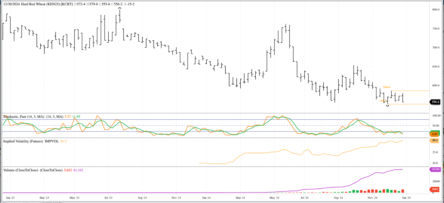Select the purple 41342 value badge
The height and width of the screenshot is (203, 444).
point(435,169)
